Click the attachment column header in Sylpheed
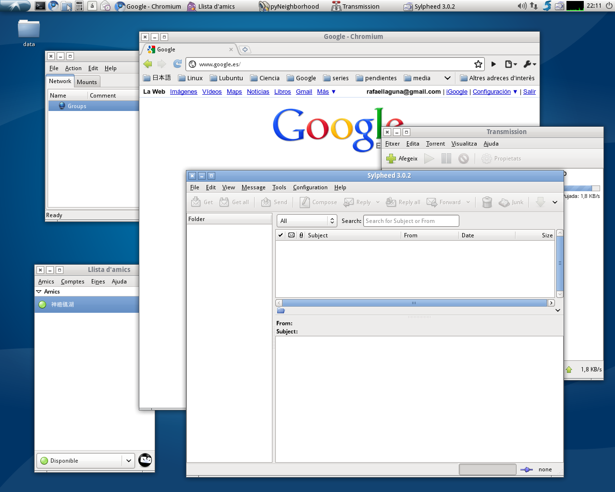The width and height of the screenshot is (615, 492). [x=301, y=235]
